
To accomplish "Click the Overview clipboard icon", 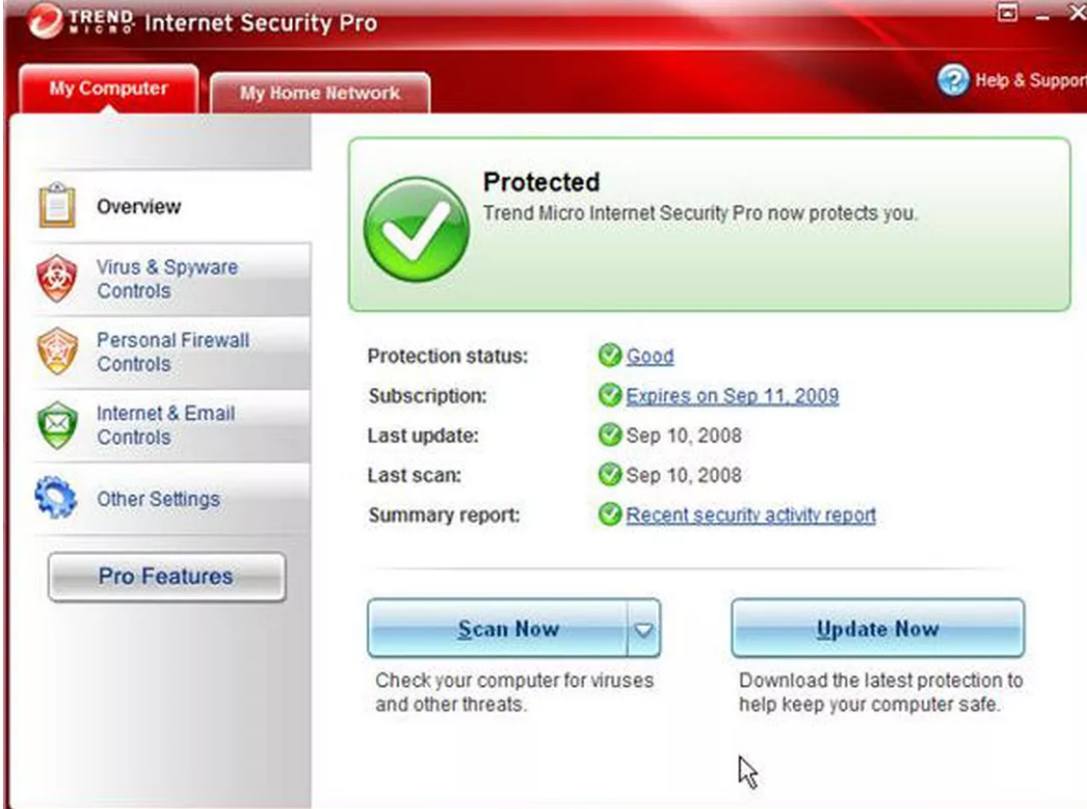I will tap(56, 206).
